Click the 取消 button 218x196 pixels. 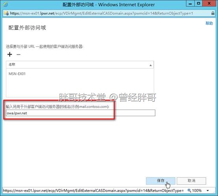click(191, 181)
